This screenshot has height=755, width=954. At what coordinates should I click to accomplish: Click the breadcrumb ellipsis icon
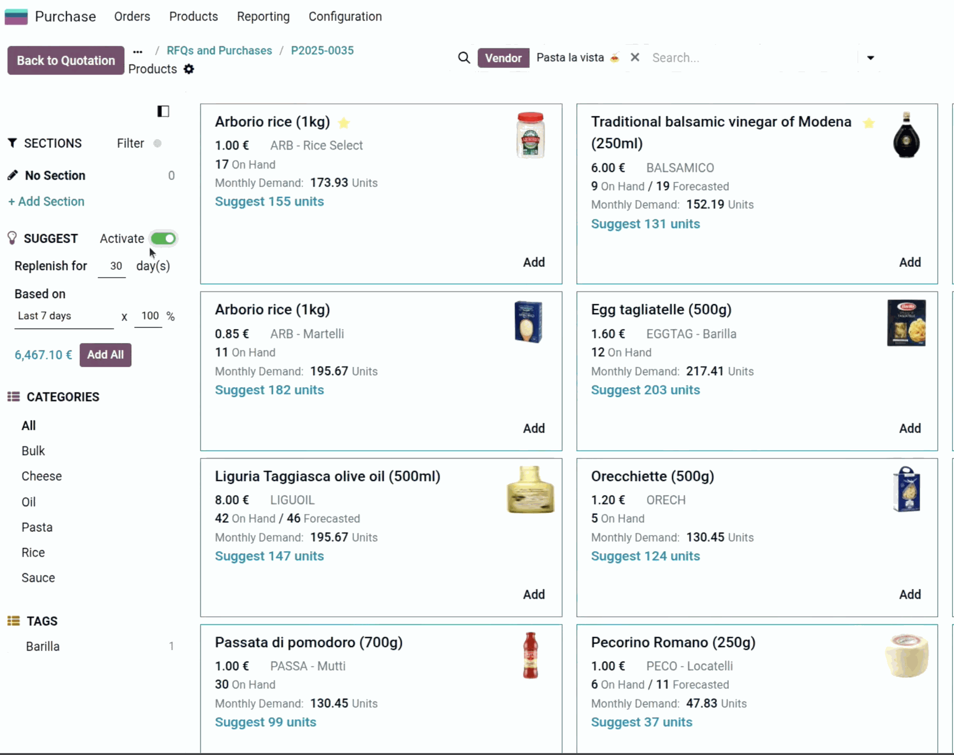tap(137, 51)
